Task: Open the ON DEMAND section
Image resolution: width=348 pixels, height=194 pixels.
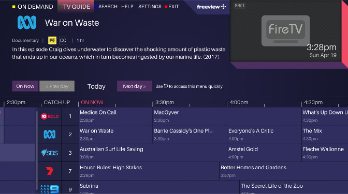Action: click(33, 7)
